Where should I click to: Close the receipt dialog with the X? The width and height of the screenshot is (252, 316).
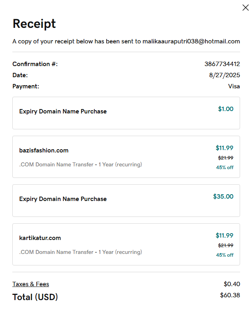pyautogui.click(x=246, y=8)
